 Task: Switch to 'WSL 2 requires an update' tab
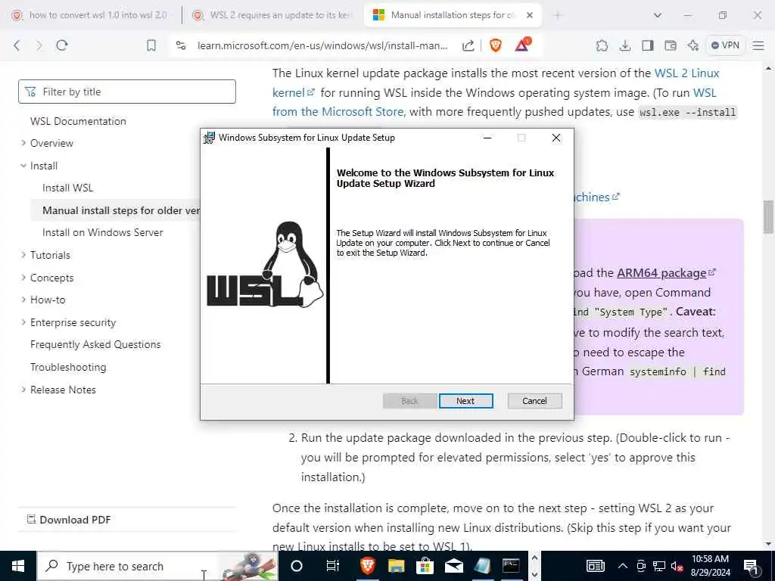(272, 15)
